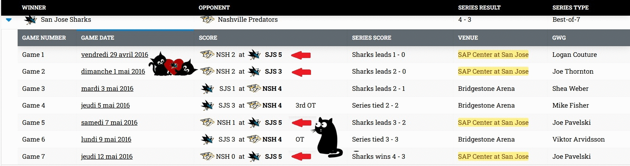630x166 pixels.
Task: Open the vendredi 29 avril 2016 game link
Action: tap(115, 55)
